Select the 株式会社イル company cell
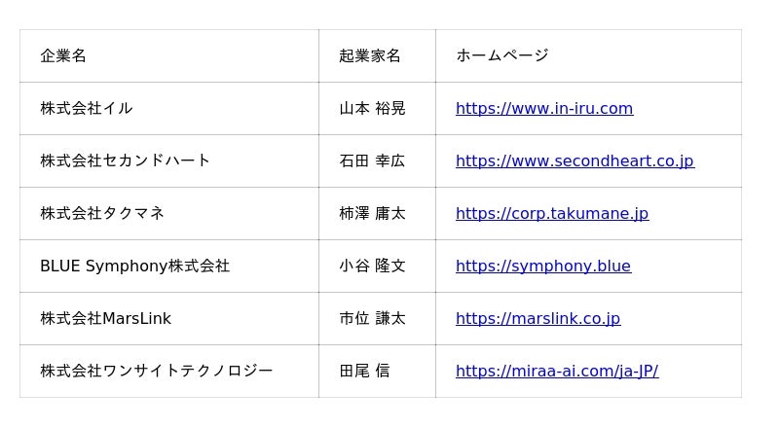 click(169, 108)
